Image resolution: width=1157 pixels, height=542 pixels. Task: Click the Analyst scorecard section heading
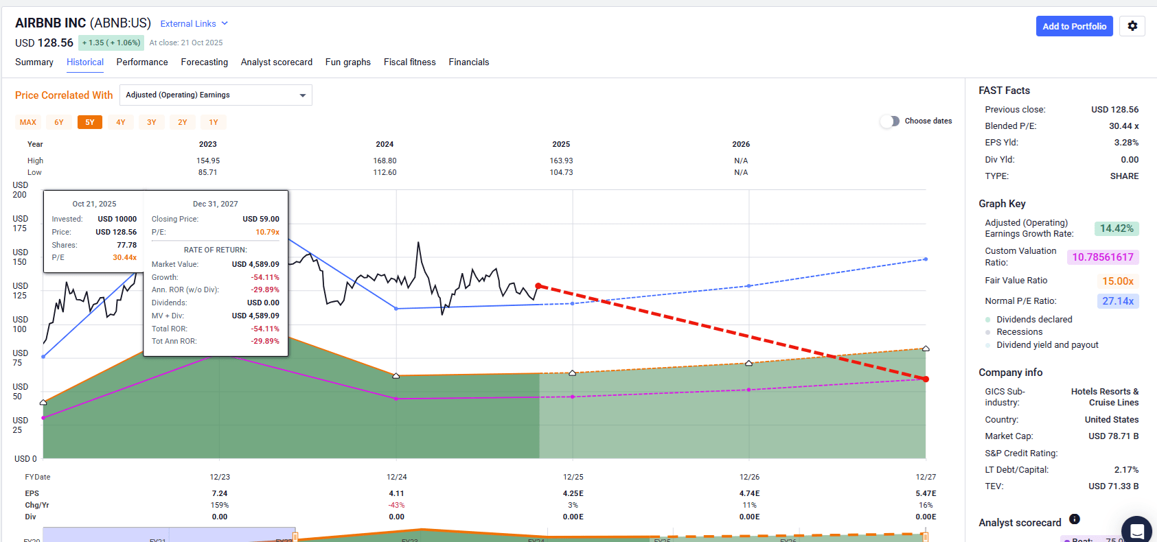(x=1020, y=523)
